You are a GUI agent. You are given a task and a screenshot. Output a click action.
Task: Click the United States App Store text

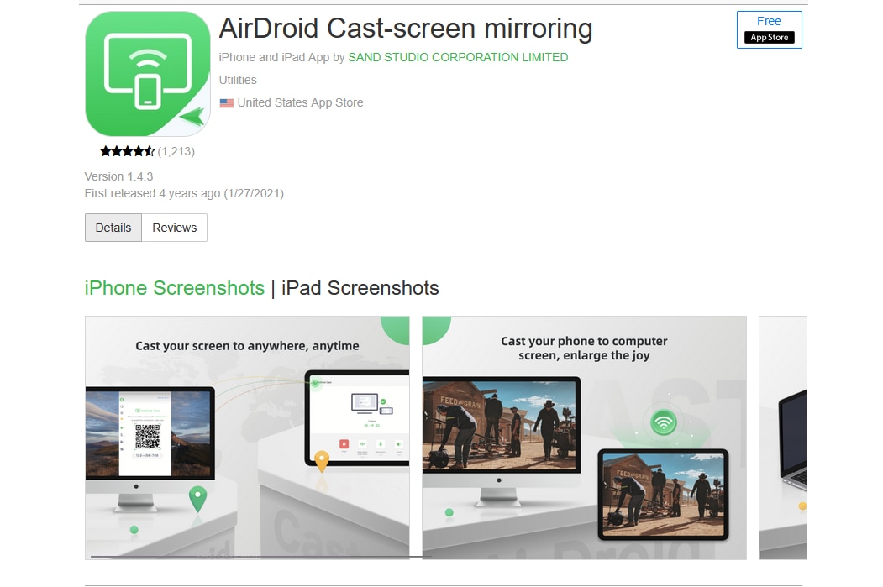[300, 103]
